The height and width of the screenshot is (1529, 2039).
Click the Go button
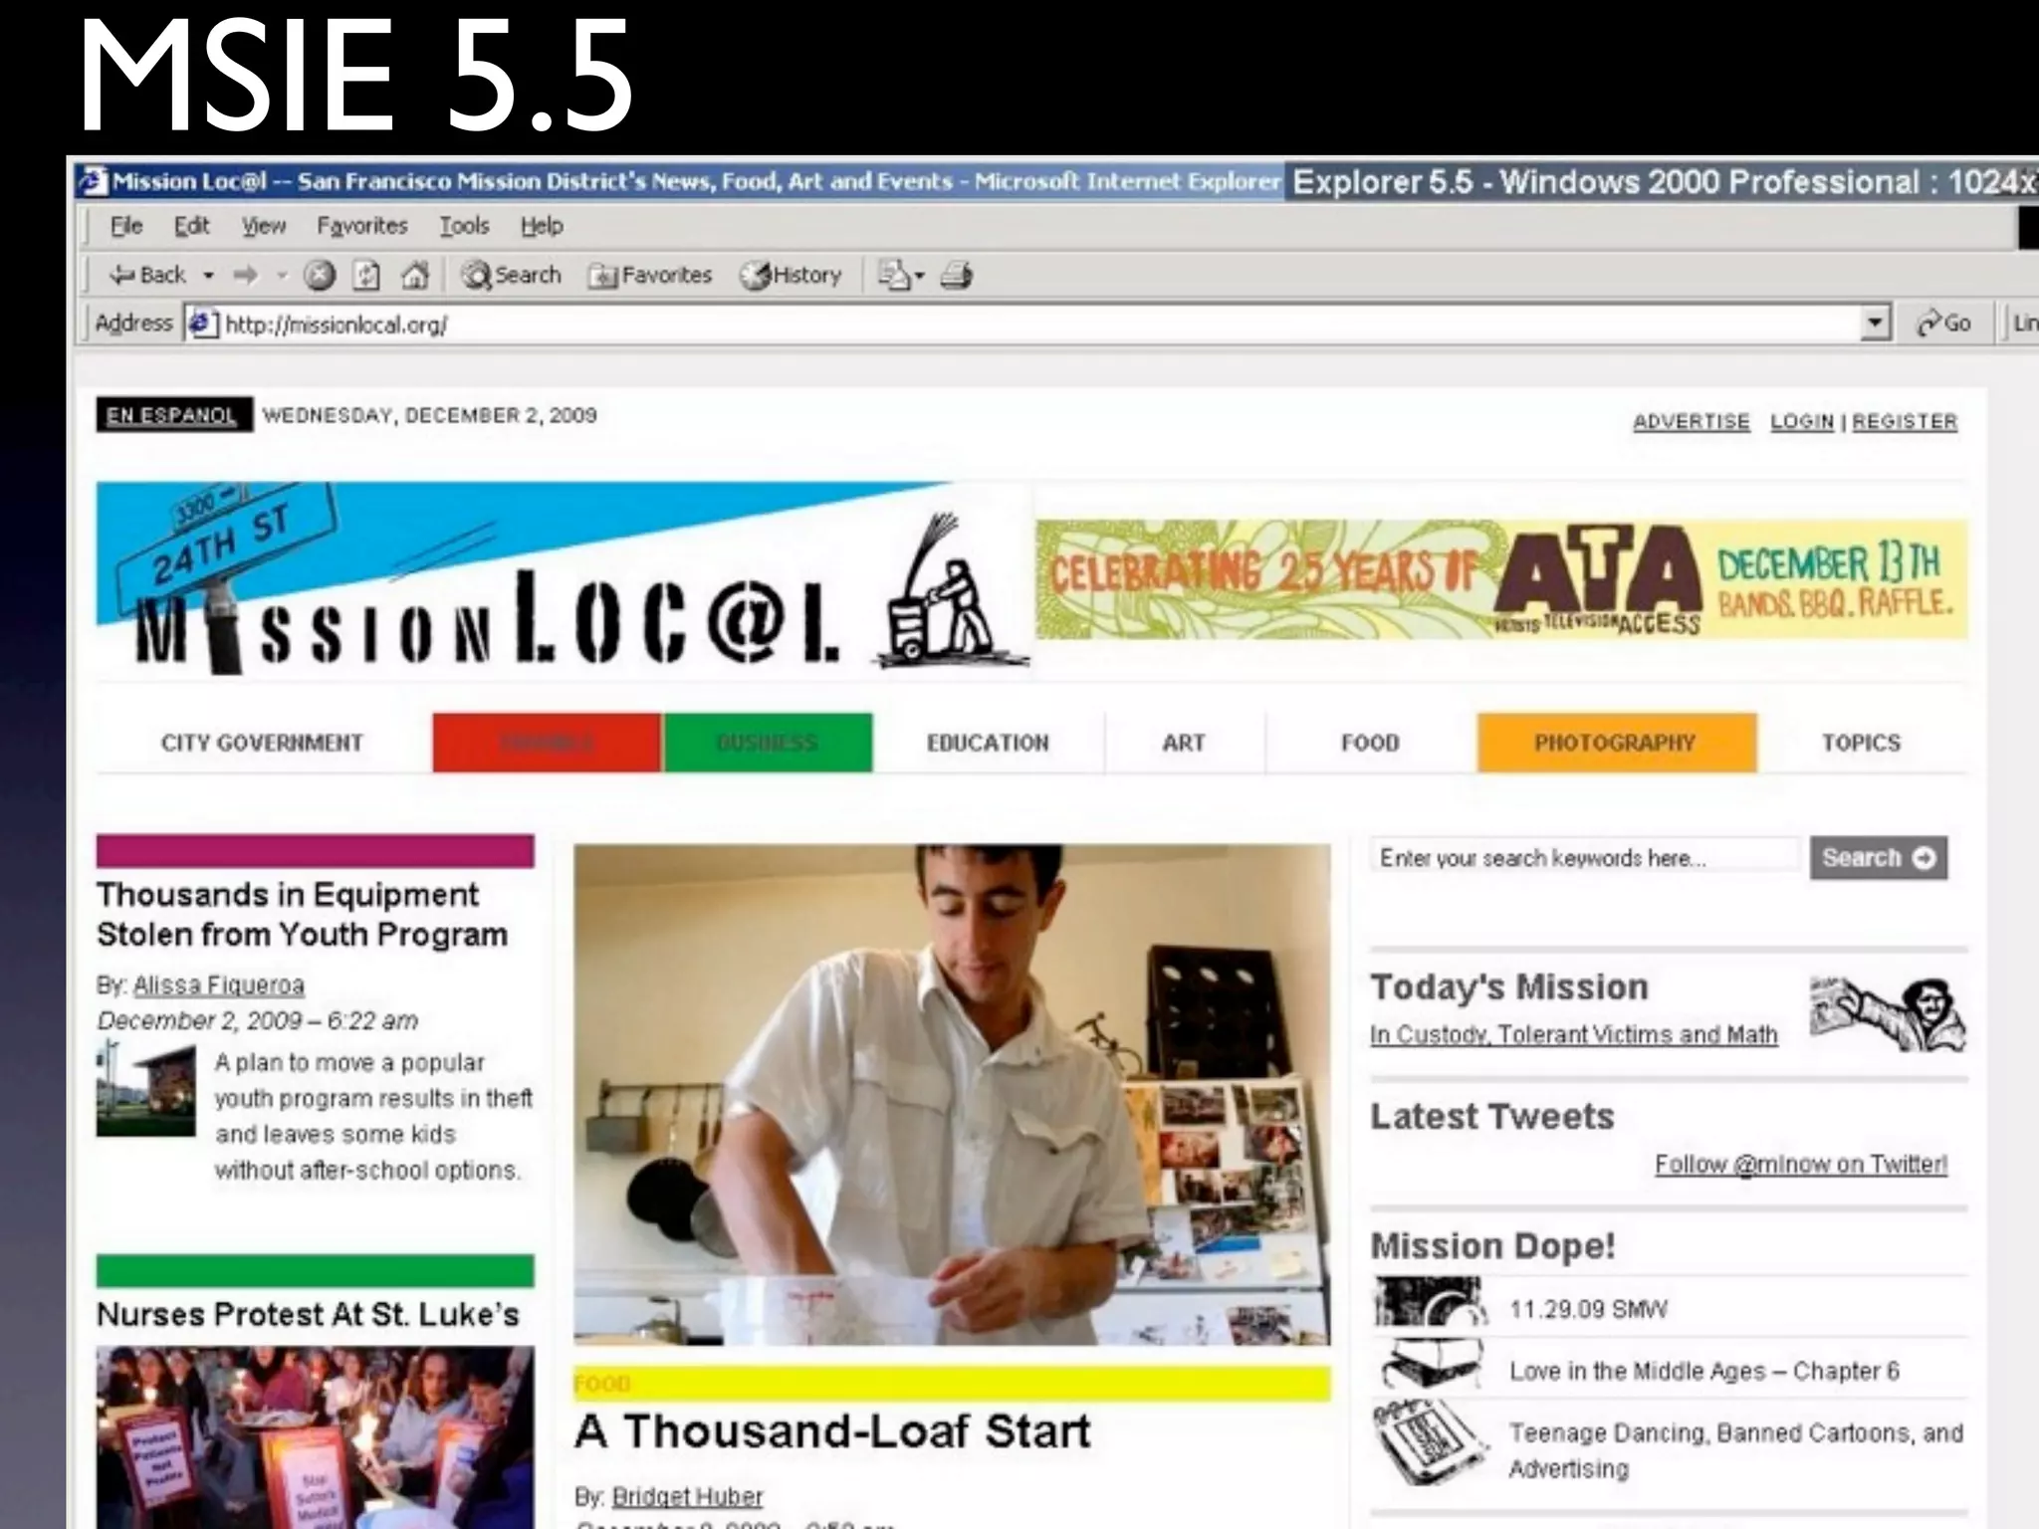[x=1944, y=324]
